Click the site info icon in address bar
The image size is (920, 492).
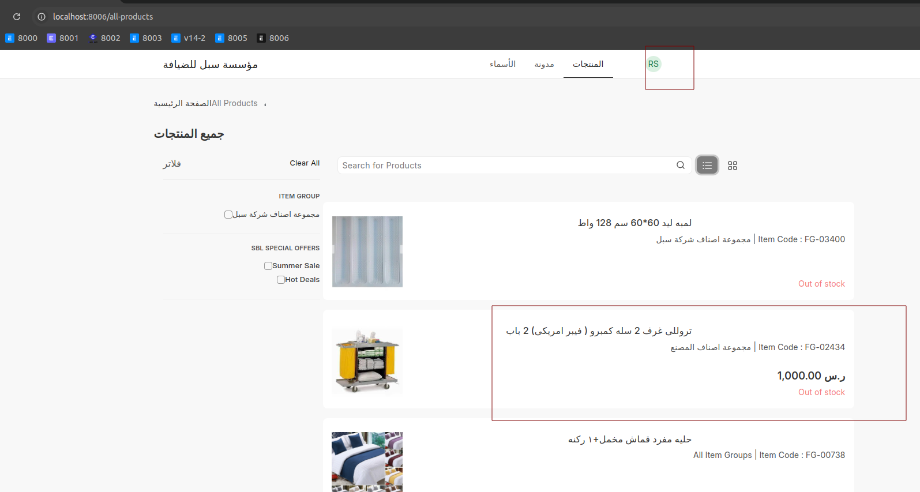[42, 17]
